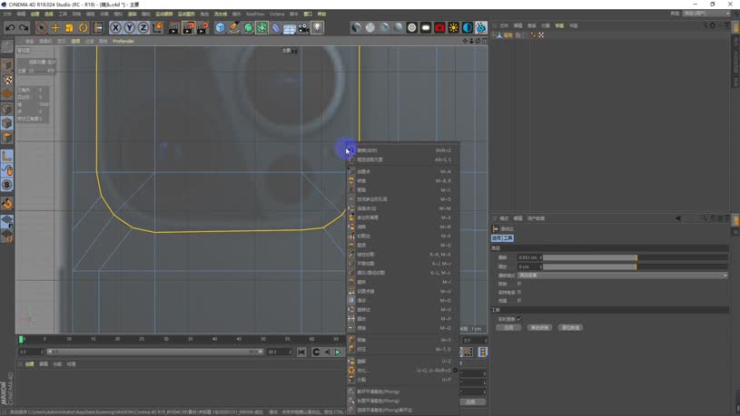Click the Light bulb icon
The height and width of the screenshot is (416, 740).
(318, 28)
